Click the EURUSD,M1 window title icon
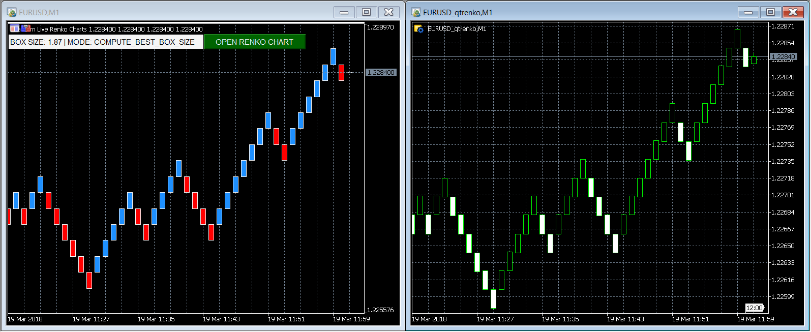The image size is (811, 332). (x=12, y=12)
